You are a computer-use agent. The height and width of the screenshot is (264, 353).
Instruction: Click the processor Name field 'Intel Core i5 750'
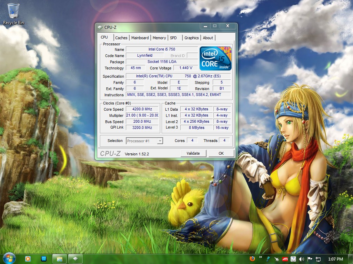coord(162,49)
